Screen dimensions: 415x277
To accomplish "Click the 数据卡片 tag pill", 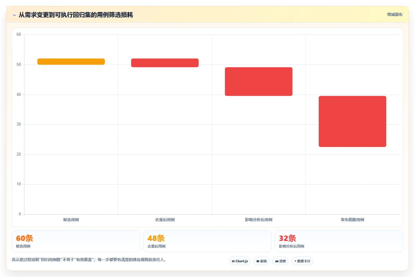I will [x=302, y=261].
